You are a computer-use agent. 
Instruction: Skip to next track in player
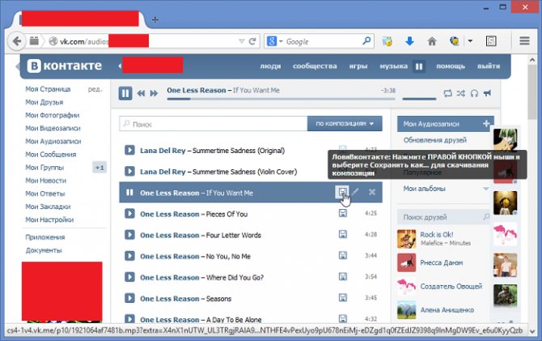[154, 93]
